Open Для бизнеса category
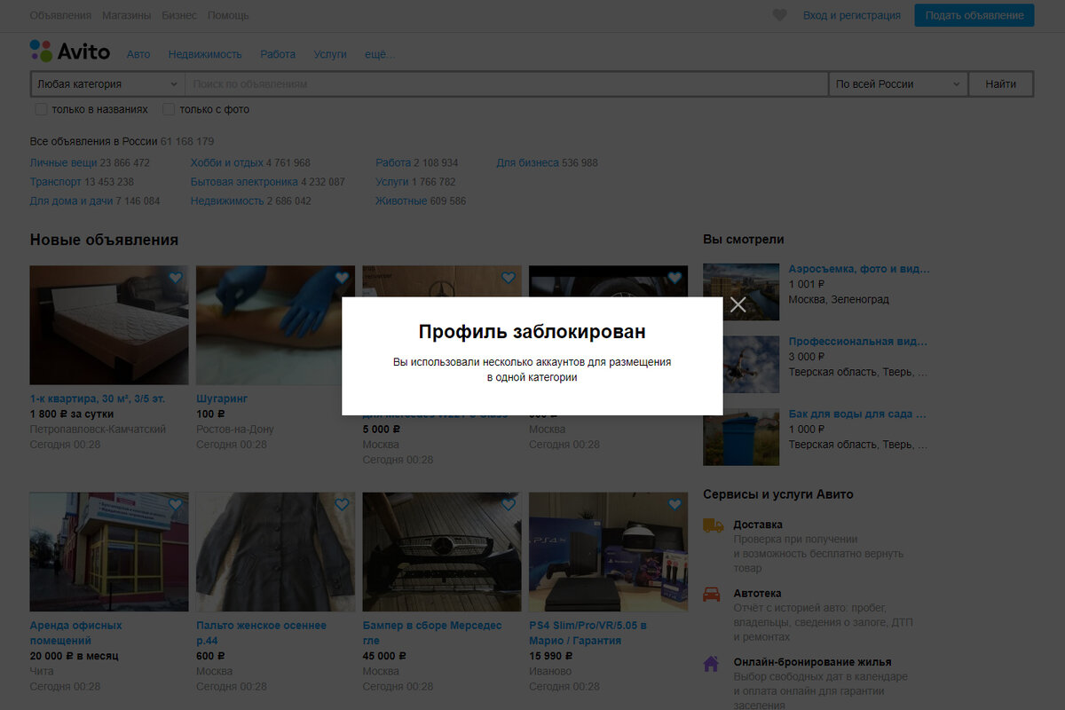Viewport: 1065px width, 710px height. pos(527,163)
